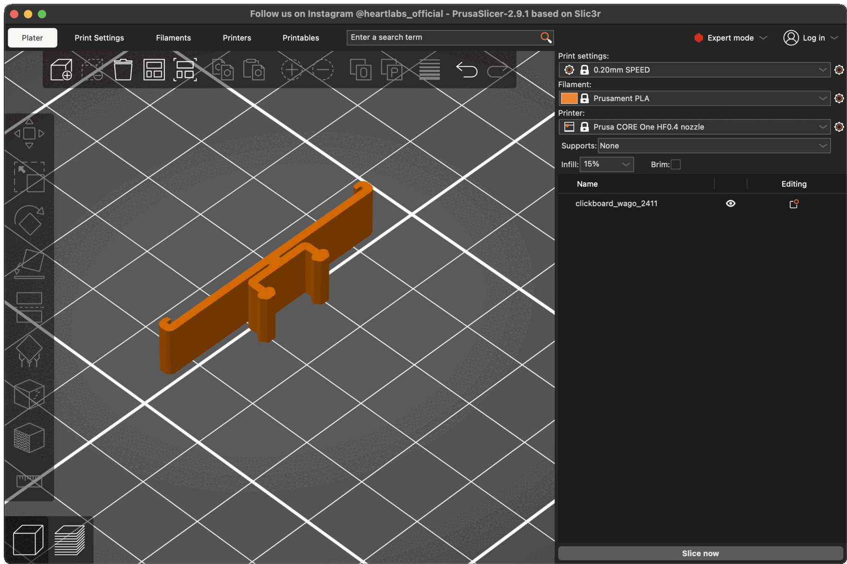This screenshot has width=847, height=564.
Task: Select the Rotate tool in left sidebar
Action: pyautogui.click(x=29, y=220)
